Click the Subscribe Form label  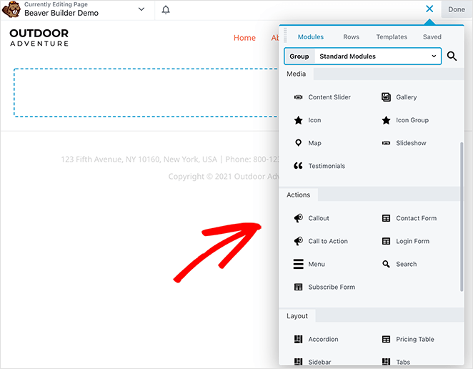click(x=332, y=287)
